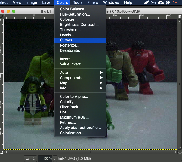Open the Windows menu
Viewport: 182px width, 162px height.
click(x=111, y=2)
